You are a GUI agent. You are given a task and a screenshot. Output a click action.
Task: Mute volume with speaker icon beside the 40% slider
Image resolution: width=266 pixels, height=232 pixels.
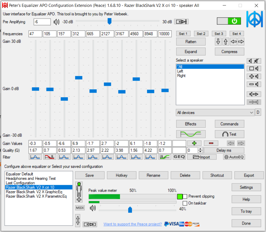[93, 208]
